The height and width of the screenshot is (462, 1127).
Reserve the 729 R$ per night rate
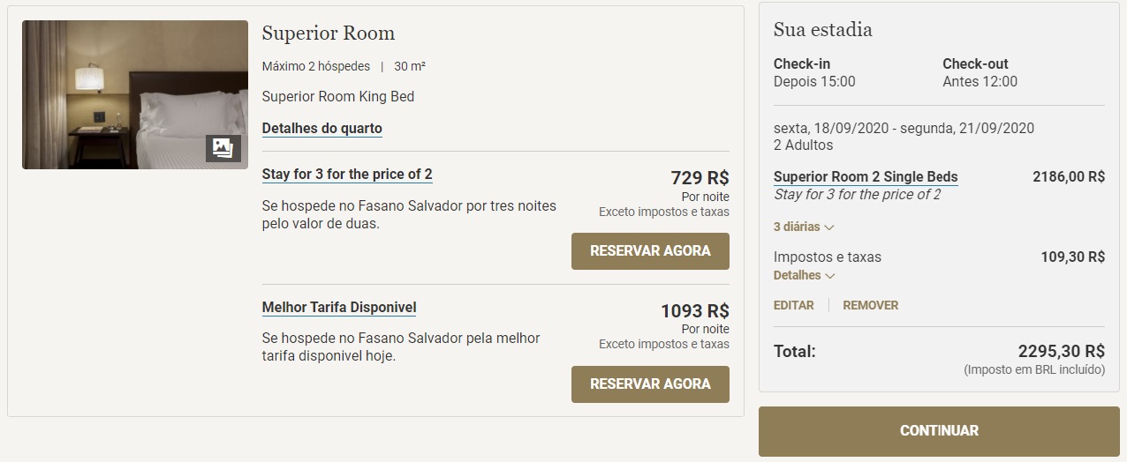(x=650, y=251)
